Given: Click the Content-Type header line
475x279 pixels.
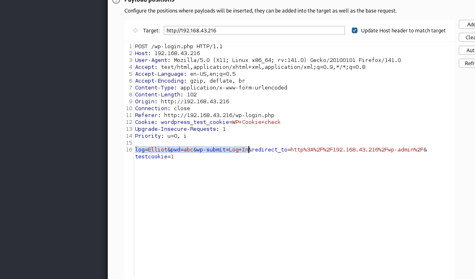Looking at the screenshot, I should [x=211, y=87].
